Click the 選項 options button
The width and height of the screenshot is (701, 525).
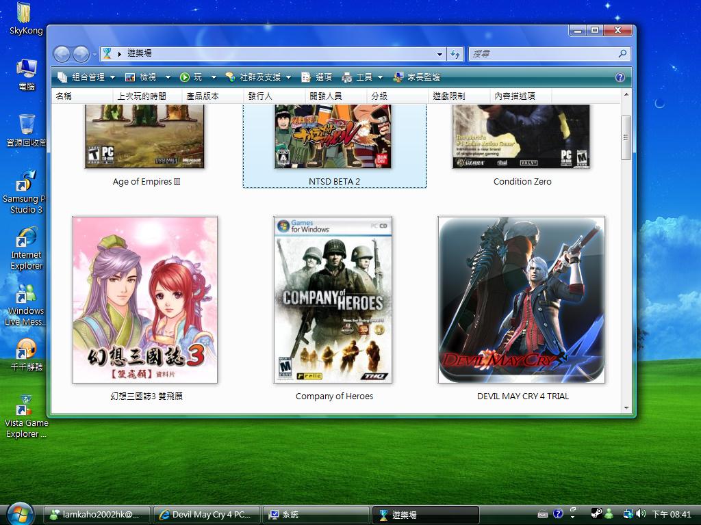[x=317, y=77]
